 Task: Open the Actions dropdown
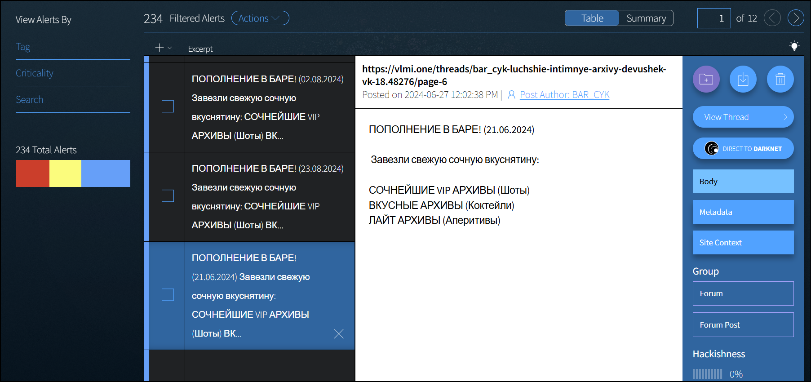(x=260, y=18)
